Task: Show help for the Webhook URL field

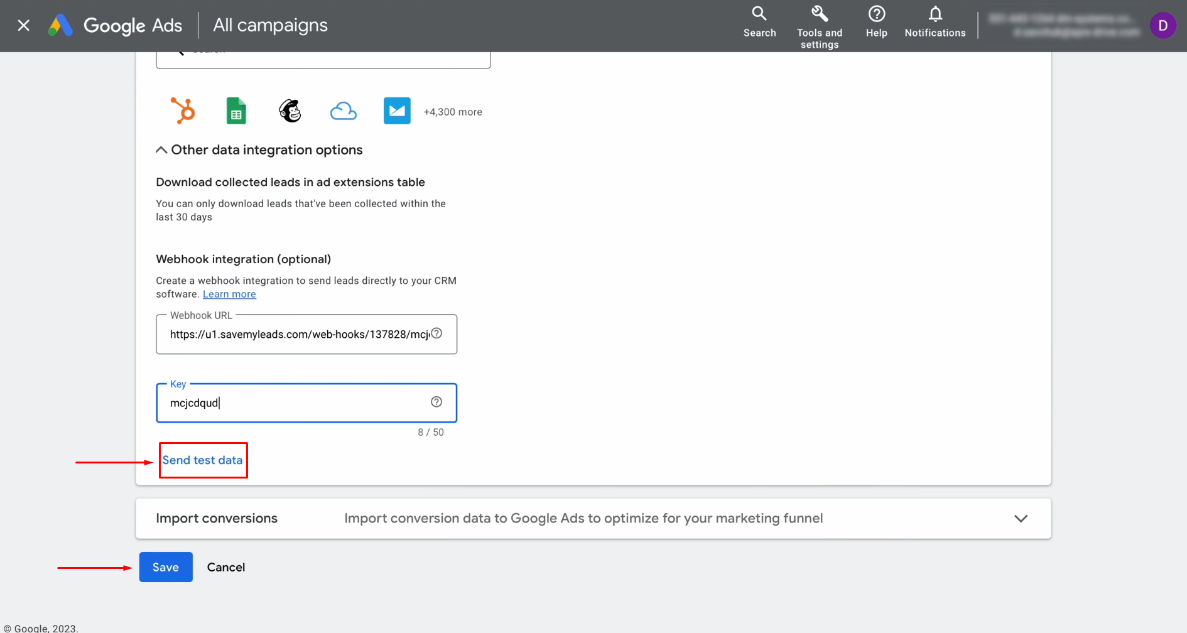Action: coord(436,333)
